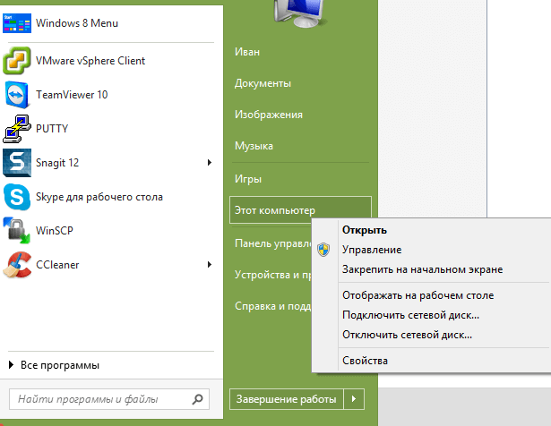Launch Skype icon in start menu
Viewport: 551px width, 426px height.
(17, 197)
